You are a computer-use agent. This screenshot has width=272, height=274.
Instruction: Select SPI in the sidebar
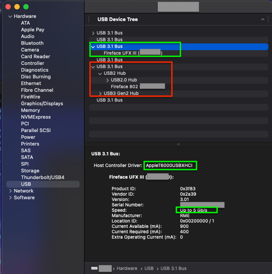click(25, 164)
